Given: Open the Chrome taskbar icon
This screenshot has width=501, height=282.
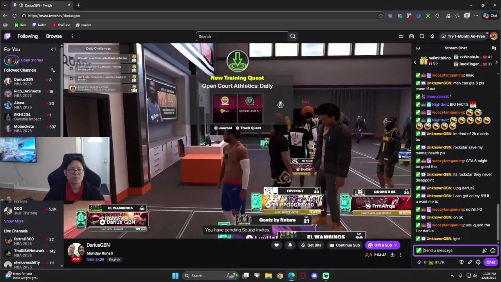Looking at the screenshot, I should (280, 276).
